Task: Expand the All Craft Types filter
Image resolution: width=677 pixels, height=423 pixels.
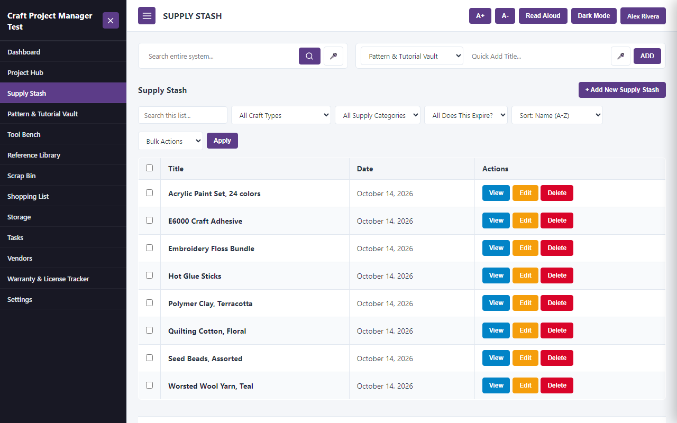Action: tap(281, 115)
